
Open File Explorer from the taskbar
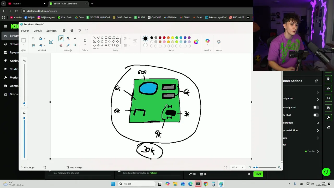(x=175, y=184)
